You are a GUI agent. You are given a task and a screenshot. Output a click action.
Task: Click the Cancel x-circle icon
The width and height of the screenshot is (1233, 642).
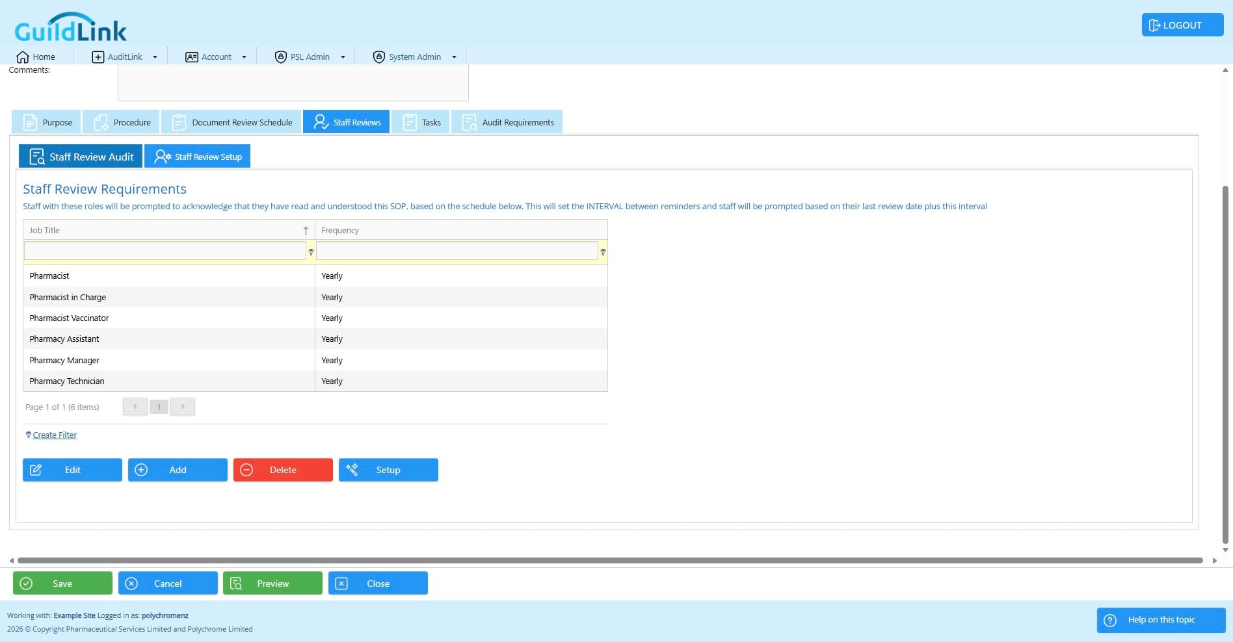pyautogui.click(x=131, y=584)
